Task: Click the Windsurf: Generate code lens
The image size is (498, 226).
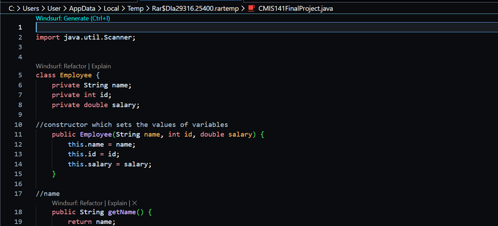Action: point(73,18)
